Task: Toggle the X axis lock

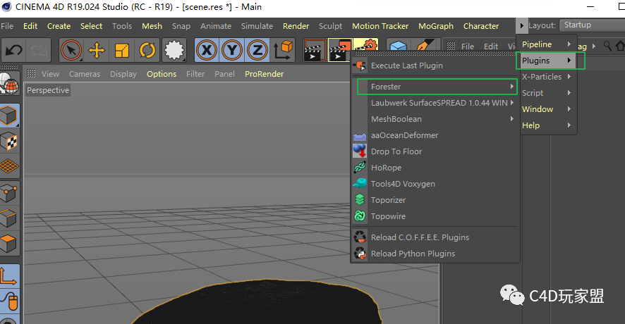Action: click(207, 51)
